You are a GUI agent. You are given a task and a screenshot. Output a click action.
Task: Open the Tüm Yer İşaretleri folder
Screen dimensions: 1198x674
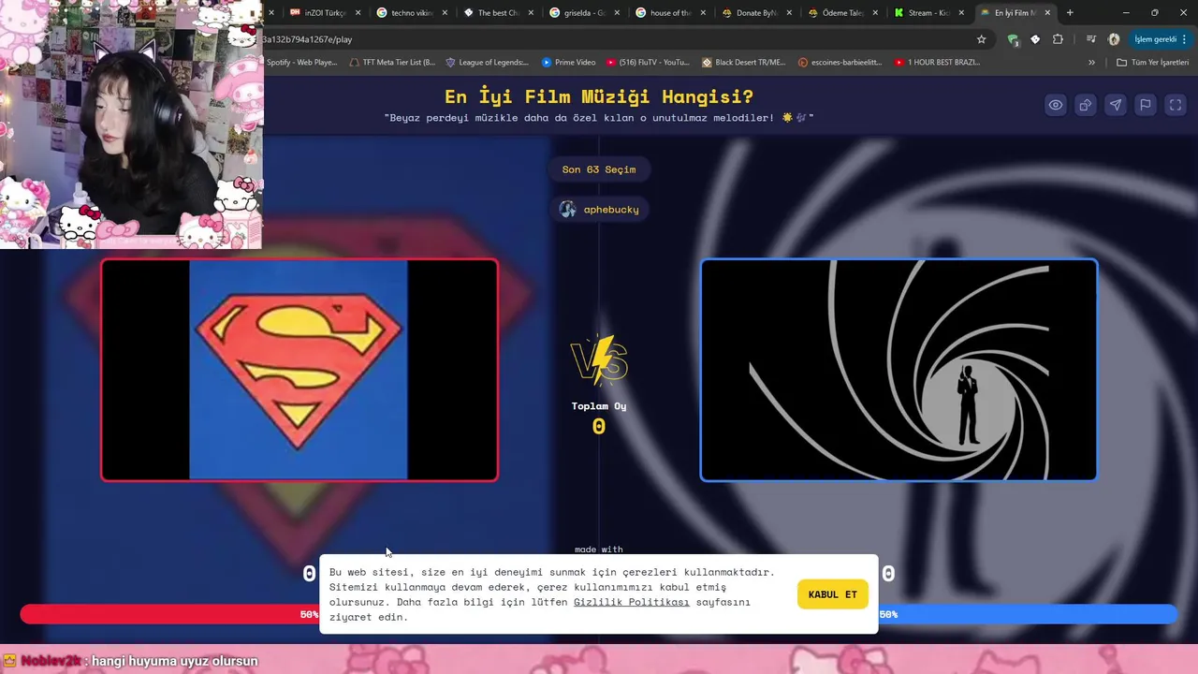1152,63
